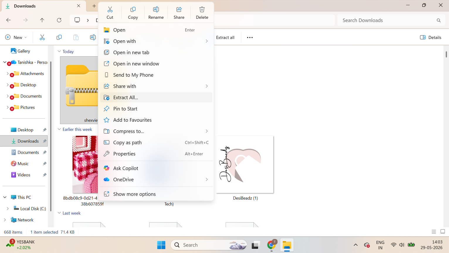The image size is (449, 253).
Task: Go up one folder level
Action: click(42, 20)
